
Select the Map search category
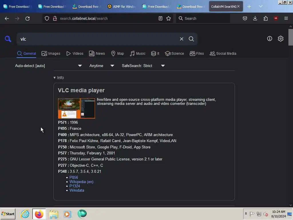pos(117,54)
